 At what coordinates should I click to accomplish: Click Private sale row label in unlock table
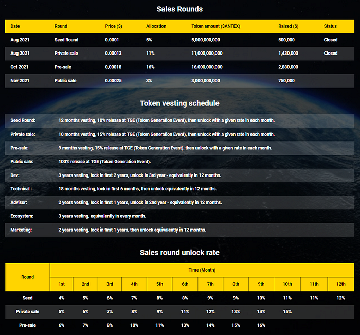28,312
